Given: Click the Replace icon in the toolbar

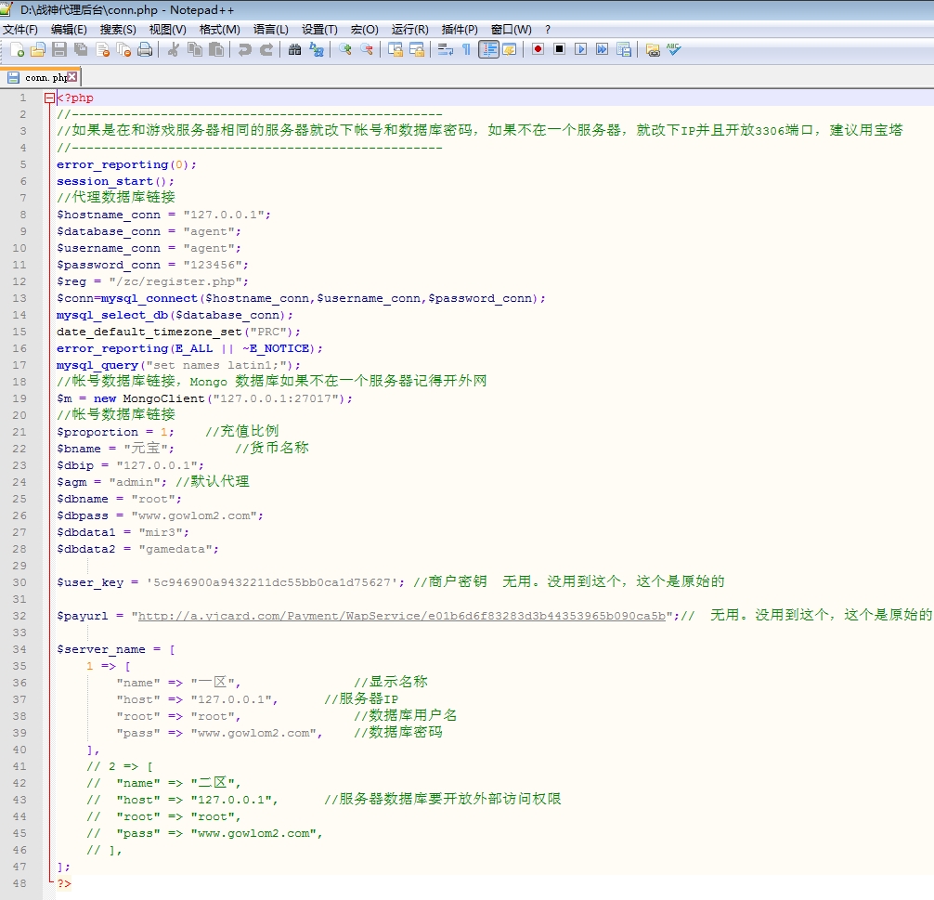Looking at the screenshot, I should 317,49.
